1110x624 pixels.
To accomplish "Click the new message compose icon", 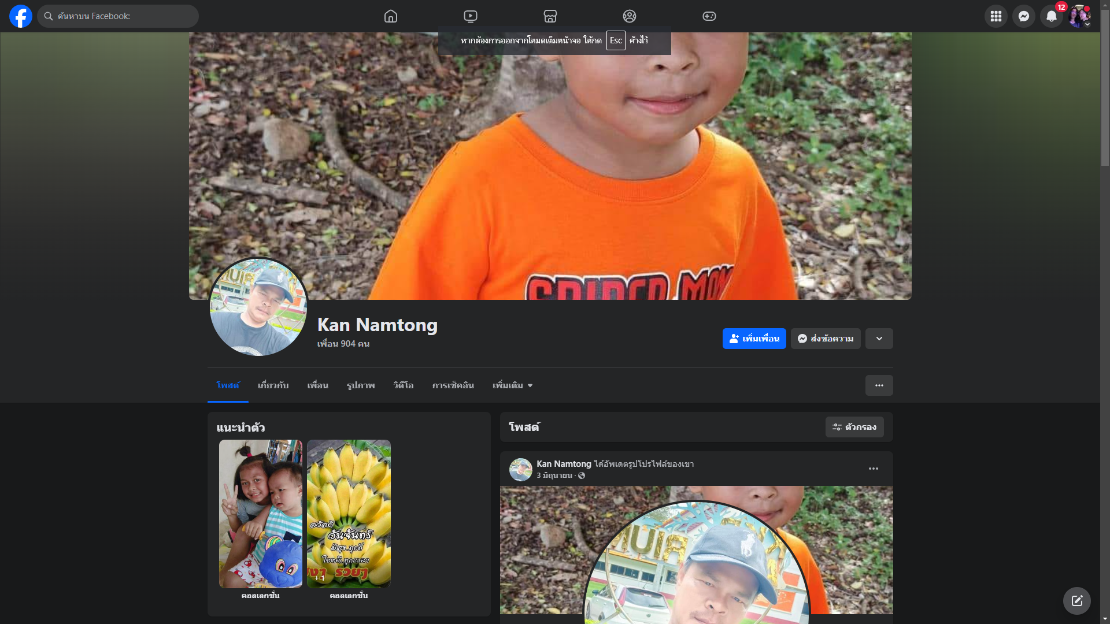I will coord(1076,601).
